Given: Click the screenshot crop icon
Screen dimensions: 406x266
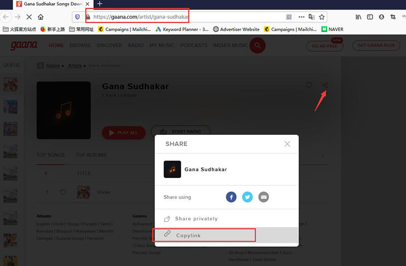Looking at the screenshot, I should pos(393,17).
